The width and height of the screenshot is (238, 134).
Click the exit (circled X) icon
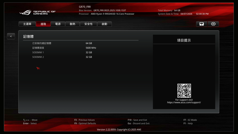point(213,24)
